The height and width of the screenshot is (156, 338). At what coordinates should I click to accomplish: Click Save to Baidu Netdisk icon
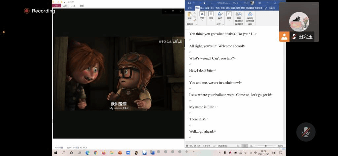(x=250, y=15)
